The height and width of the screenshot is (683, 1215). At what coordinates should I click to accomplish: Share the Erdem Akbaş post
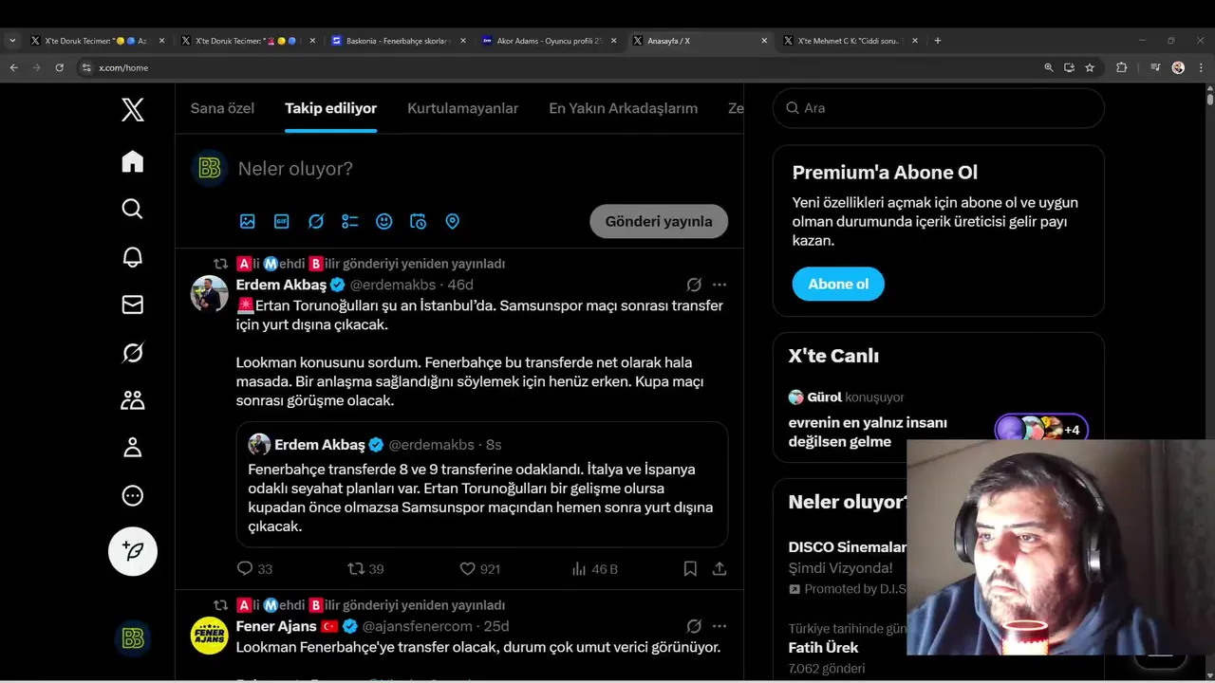pos(720,569)
